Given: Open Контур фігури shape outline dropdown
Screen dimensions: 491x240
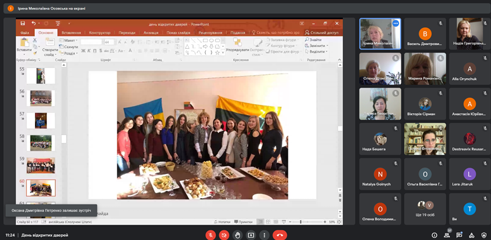Looking at the screenshot, I should [x=281, y=46].
